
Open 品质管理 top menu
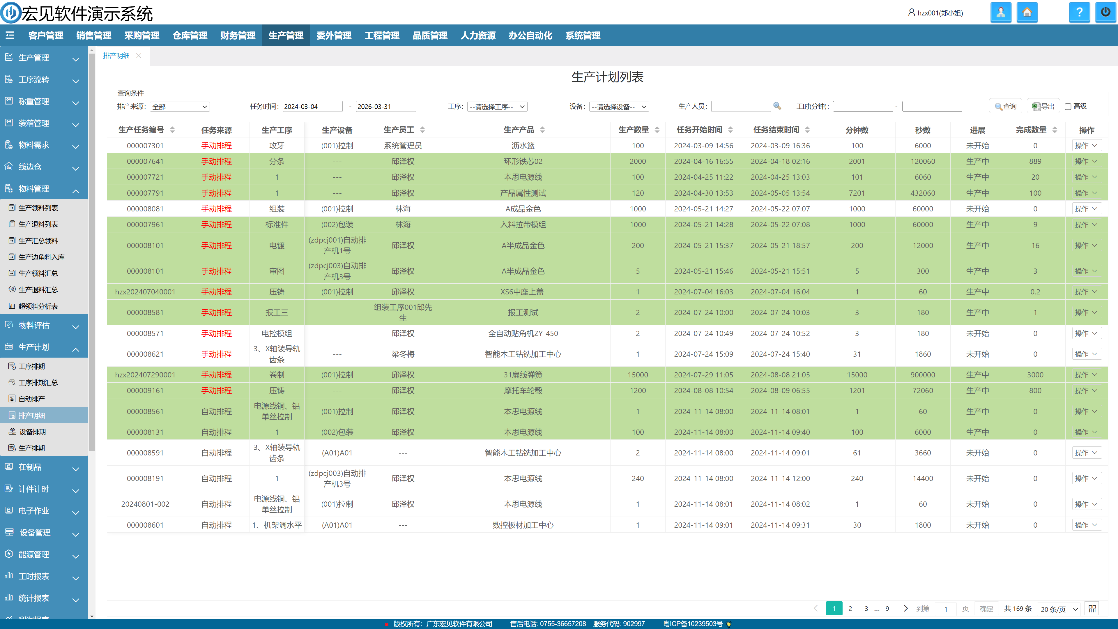point(430,36)
